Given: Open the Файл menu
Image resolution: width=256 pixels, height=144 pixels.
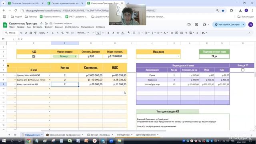Looking at the screenshot, I should click(x=12, y=27).
